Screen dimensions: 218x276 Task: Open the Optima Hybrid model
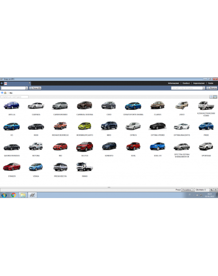tap(157, 126)
